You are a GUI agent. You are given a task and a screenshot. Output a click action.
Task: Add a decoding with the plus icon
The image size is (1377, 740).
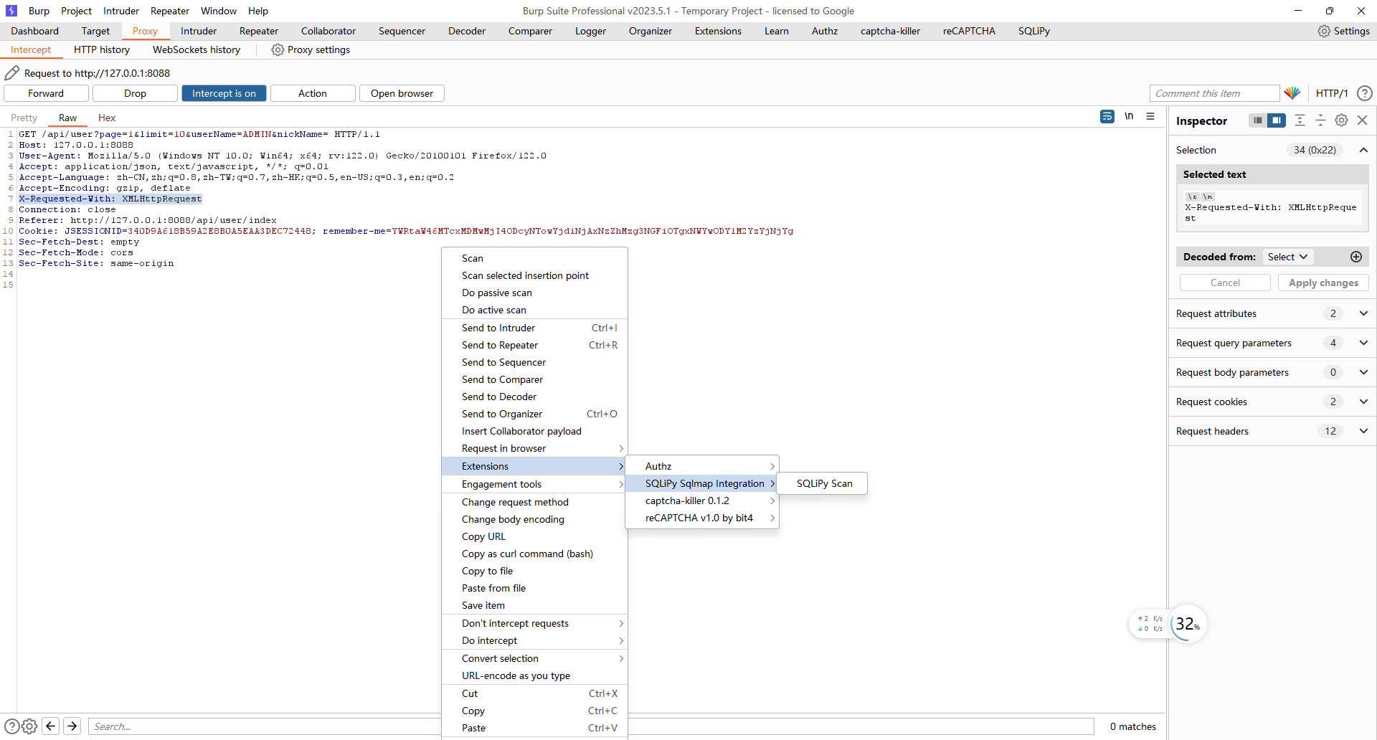1356,257
